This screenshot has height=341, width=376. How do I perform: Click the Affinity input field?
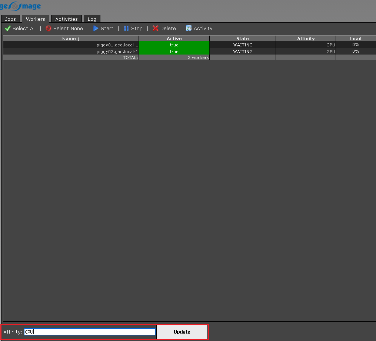90,332
